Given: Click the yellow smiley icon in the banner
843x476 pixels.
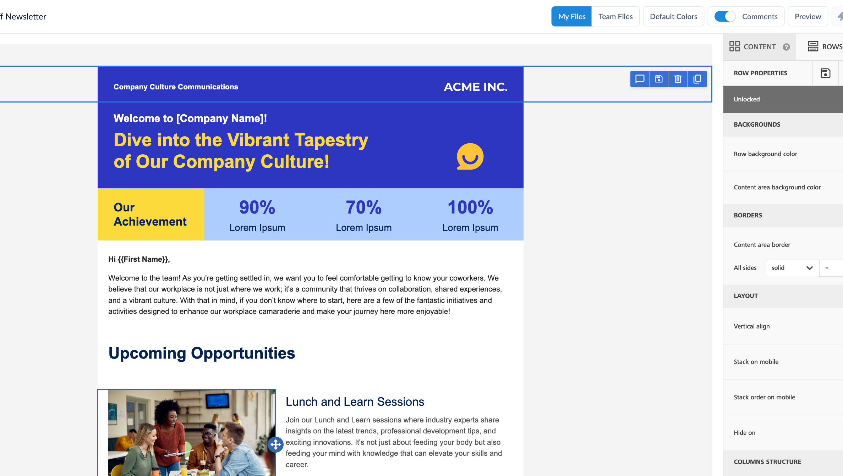Looking at the screenshot, I should pos(470,156).
